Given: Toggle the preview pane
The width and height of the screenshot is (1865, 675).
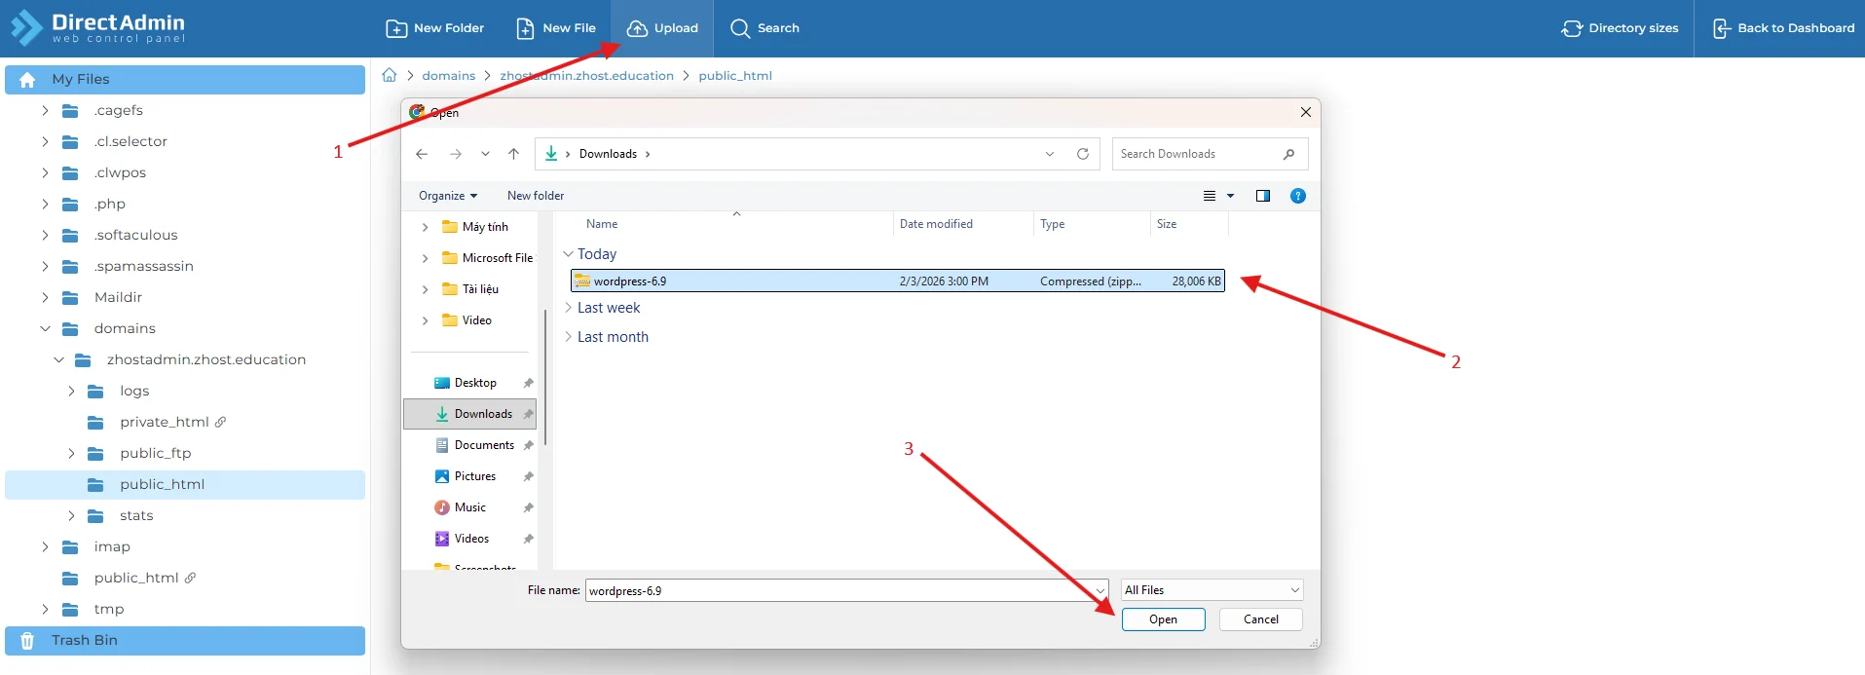Looking at the screenshot, I should (1263, 196).
